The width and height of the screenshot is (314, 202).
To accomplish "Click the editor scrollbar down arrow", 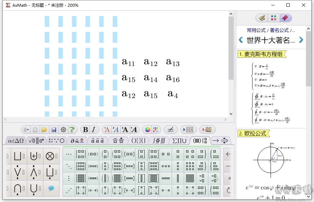I will click(x=231, y=114).
